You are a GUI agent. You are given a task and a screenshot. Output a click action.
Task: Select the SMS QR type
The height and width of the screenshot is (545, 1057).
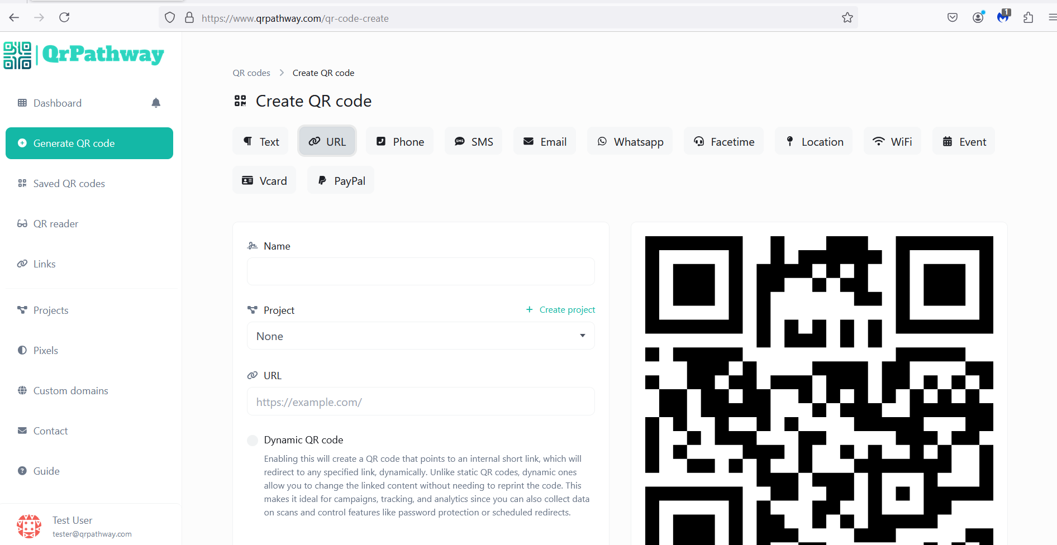click(x=473, y=142)
